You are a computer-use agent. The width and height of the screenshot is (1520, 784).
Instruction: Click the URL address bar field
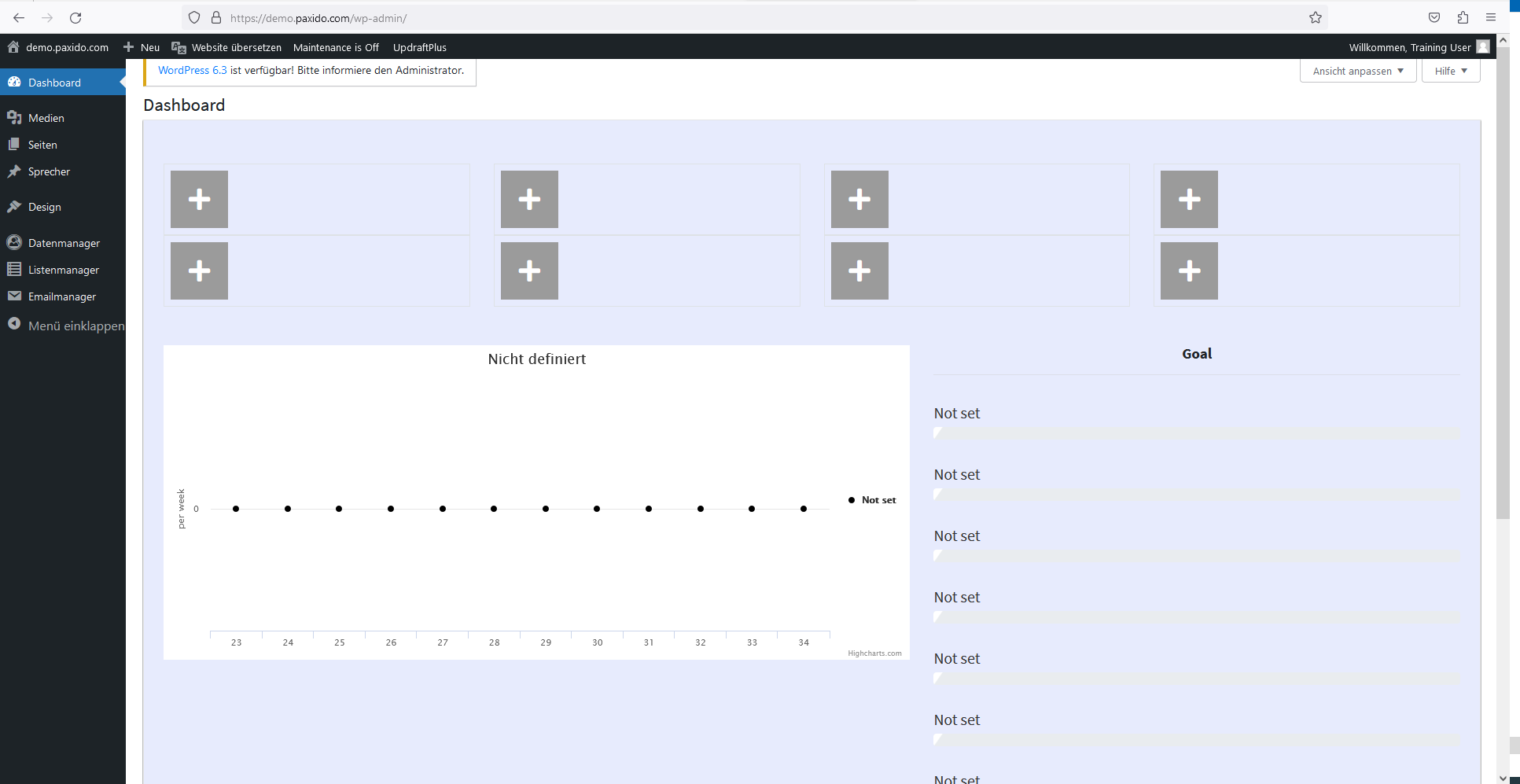click(x=708, y=17)
